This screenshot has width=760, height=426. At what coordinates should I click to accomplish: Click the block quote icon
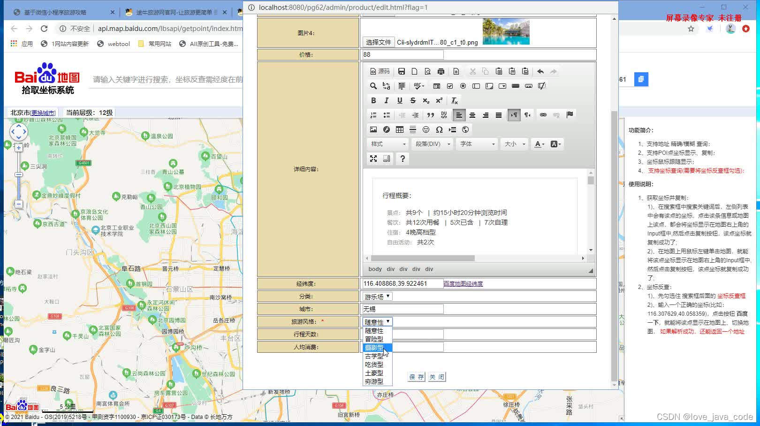(430, 115)
